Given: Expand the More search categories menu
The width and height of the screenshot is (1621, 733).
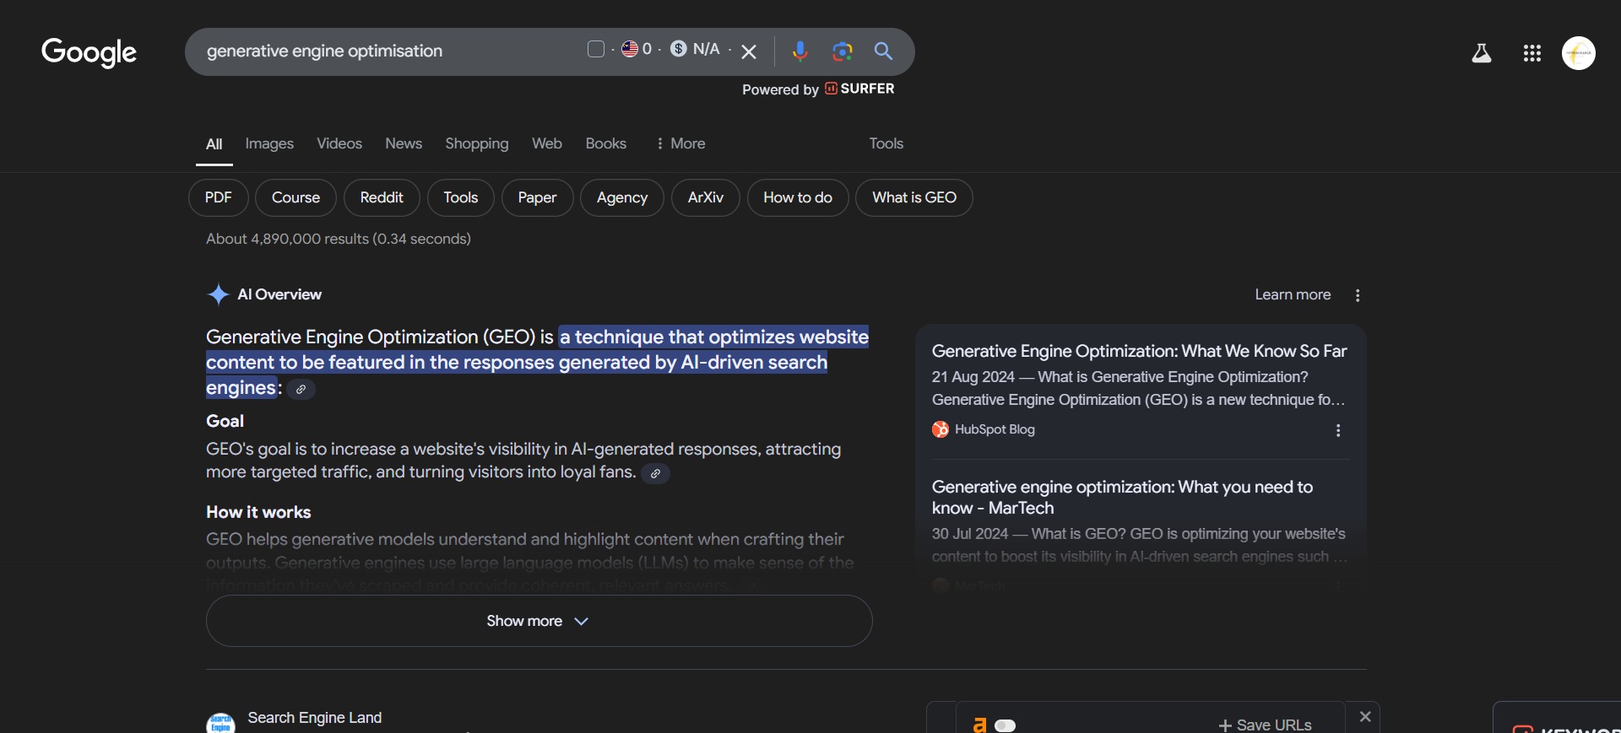Looking at the screenshot, I should click(x=680, y=143).
